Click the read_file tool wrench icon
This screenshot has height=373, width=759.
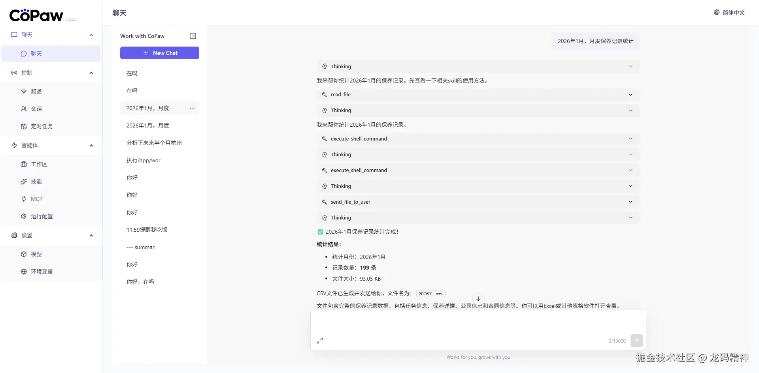325,95
